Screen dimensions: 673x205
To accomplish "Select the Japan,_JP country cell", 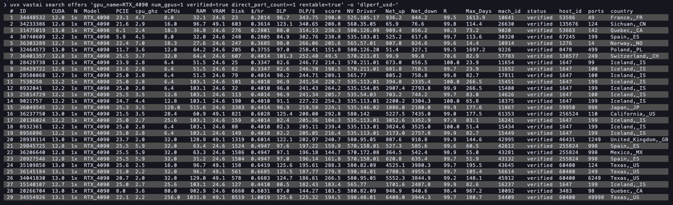I will point(625,107).
